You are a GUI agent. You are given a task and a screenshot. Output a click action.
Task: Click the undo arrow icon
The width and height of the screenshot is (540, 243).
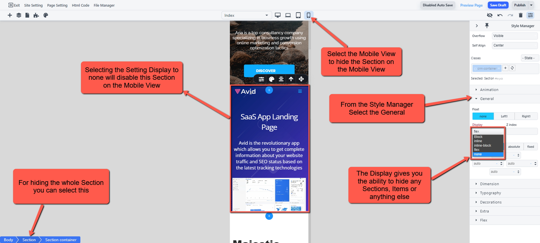[500, 15]
